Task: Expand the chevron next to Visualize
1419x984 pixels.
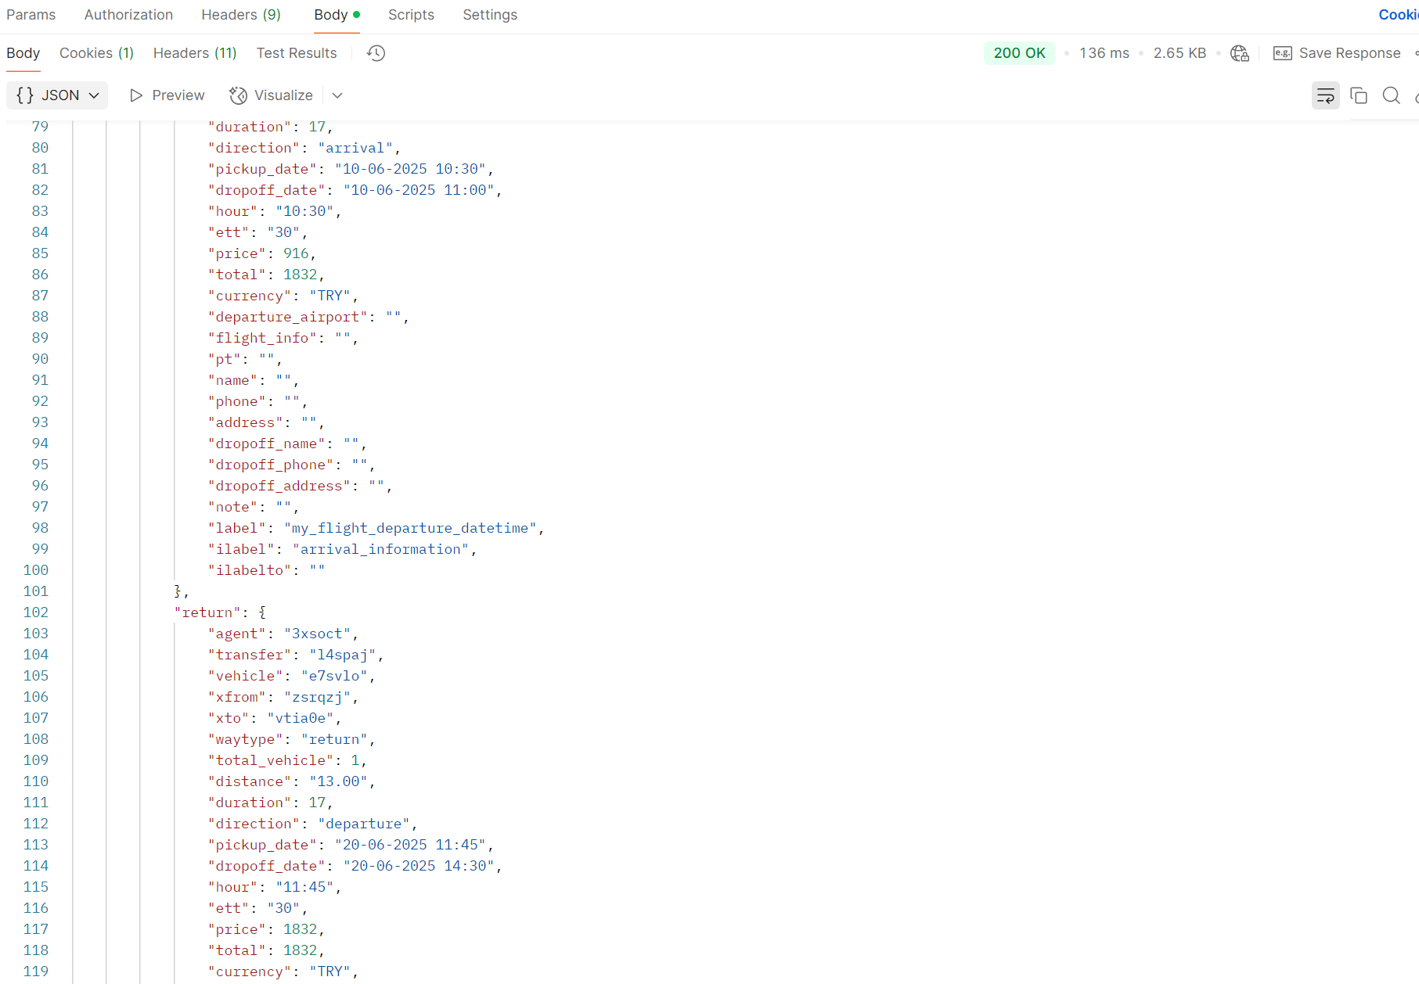Action: [x=337, y=95]
